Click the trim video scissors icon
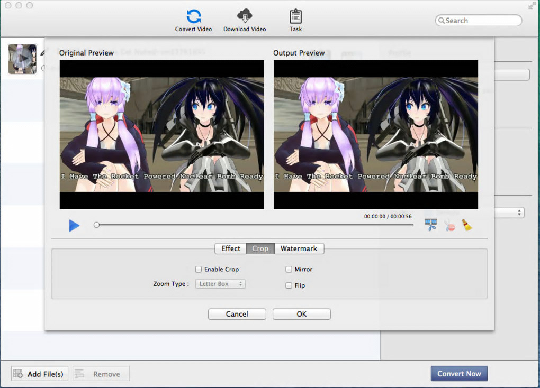 [x=431, y=225]
